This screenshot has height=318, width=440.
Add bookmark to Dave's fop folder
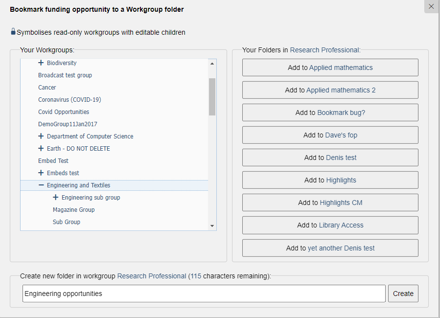pyautogui.click(x=330, y=135)
